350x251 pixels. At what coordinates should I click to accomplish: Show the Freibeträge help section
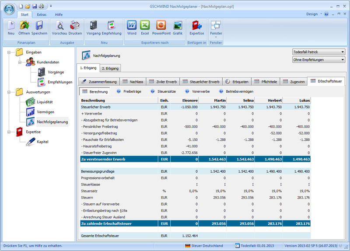point(130,91)
